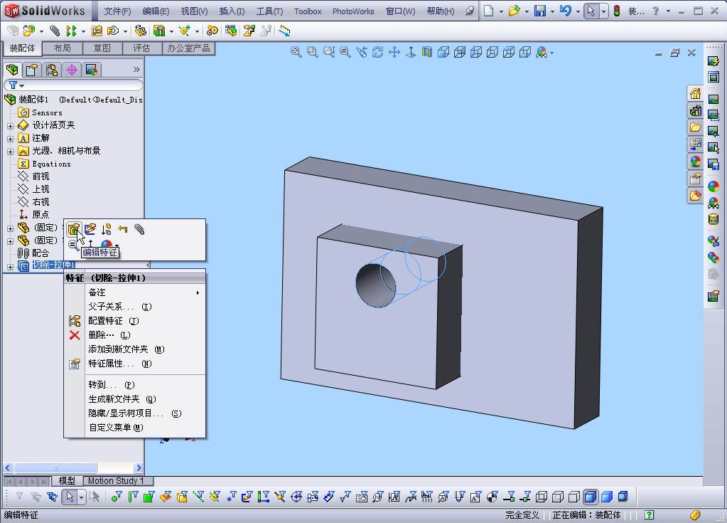Open the 文件(F) menu
The image size is (727, 523).
(x=117, y=11)
